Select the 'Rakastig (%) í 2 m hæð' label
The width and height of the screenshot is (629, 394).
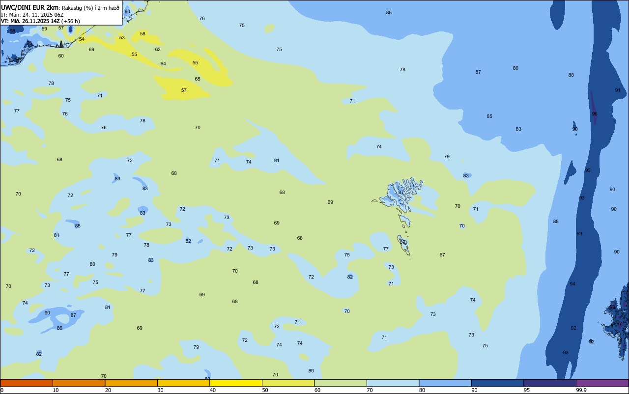click(90, 8)
